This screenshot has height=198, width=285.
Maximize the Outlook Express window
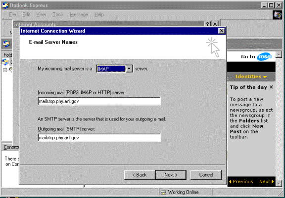(271, 5)
